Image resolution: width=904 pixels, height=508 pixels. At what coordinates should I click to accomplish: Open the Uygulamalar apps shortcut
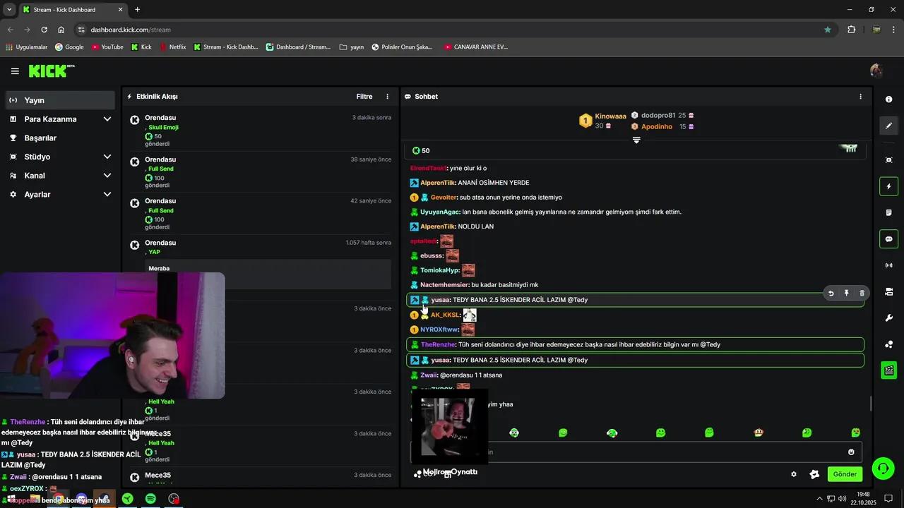27,47
